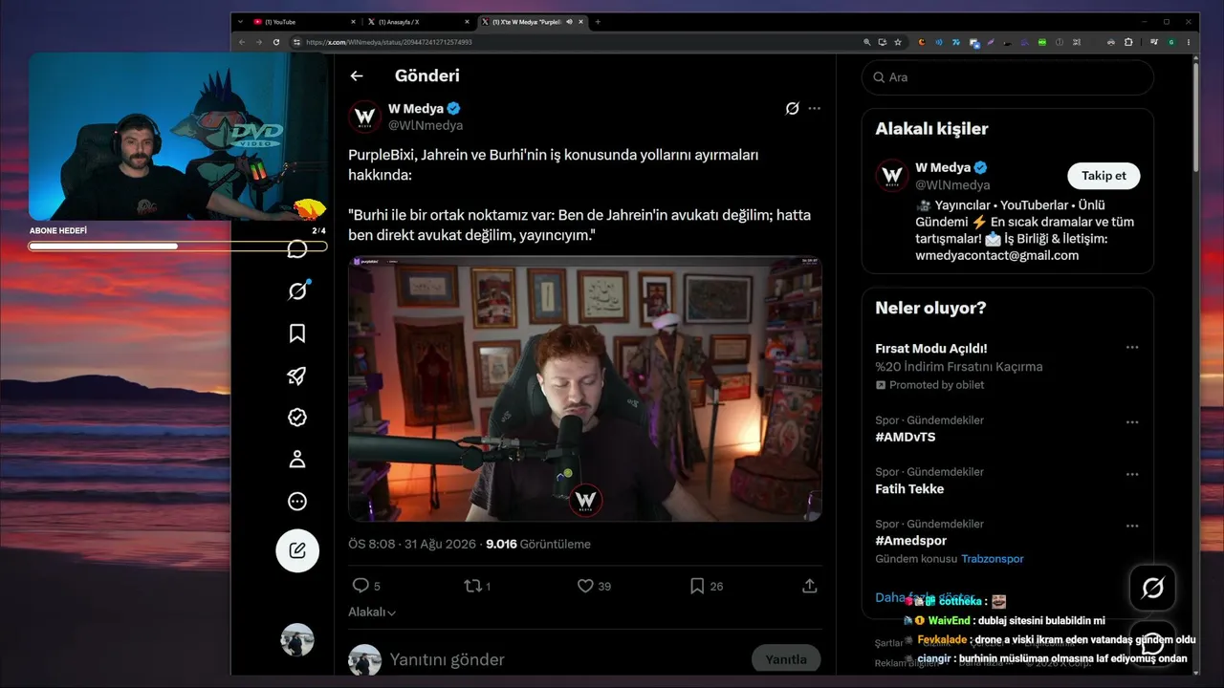Click the browser back button
The height and width of the screenshot is (688, 1224).
click(x=242, y=42)
